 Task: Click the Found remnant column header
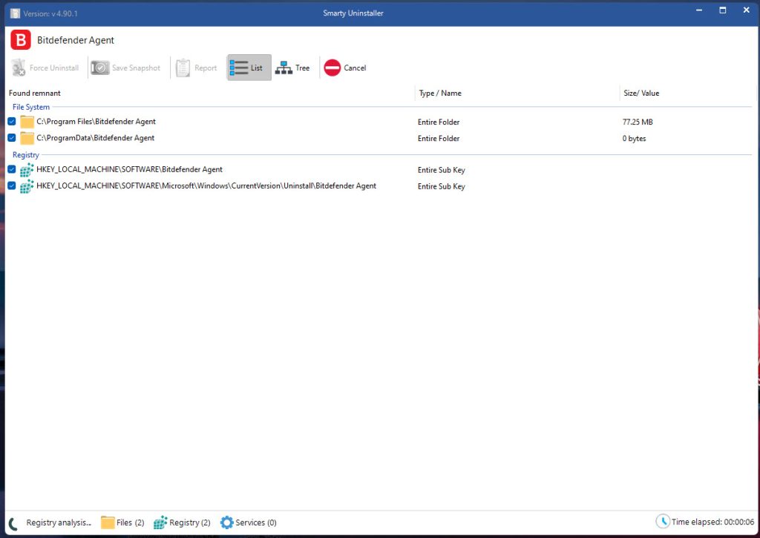click(x=35, y=93)
